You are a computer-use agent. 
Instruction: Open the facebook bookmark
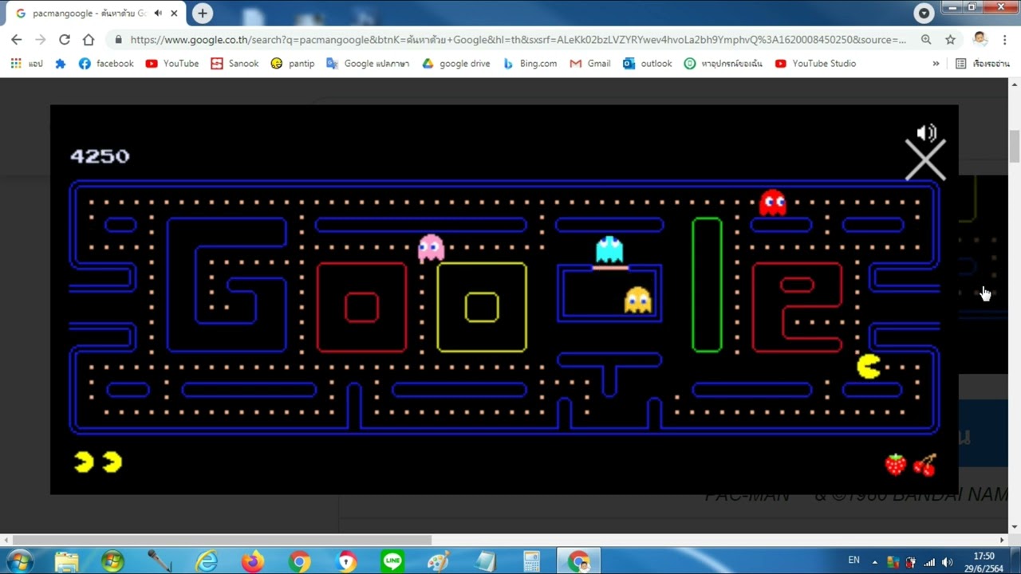coord(106,63)
